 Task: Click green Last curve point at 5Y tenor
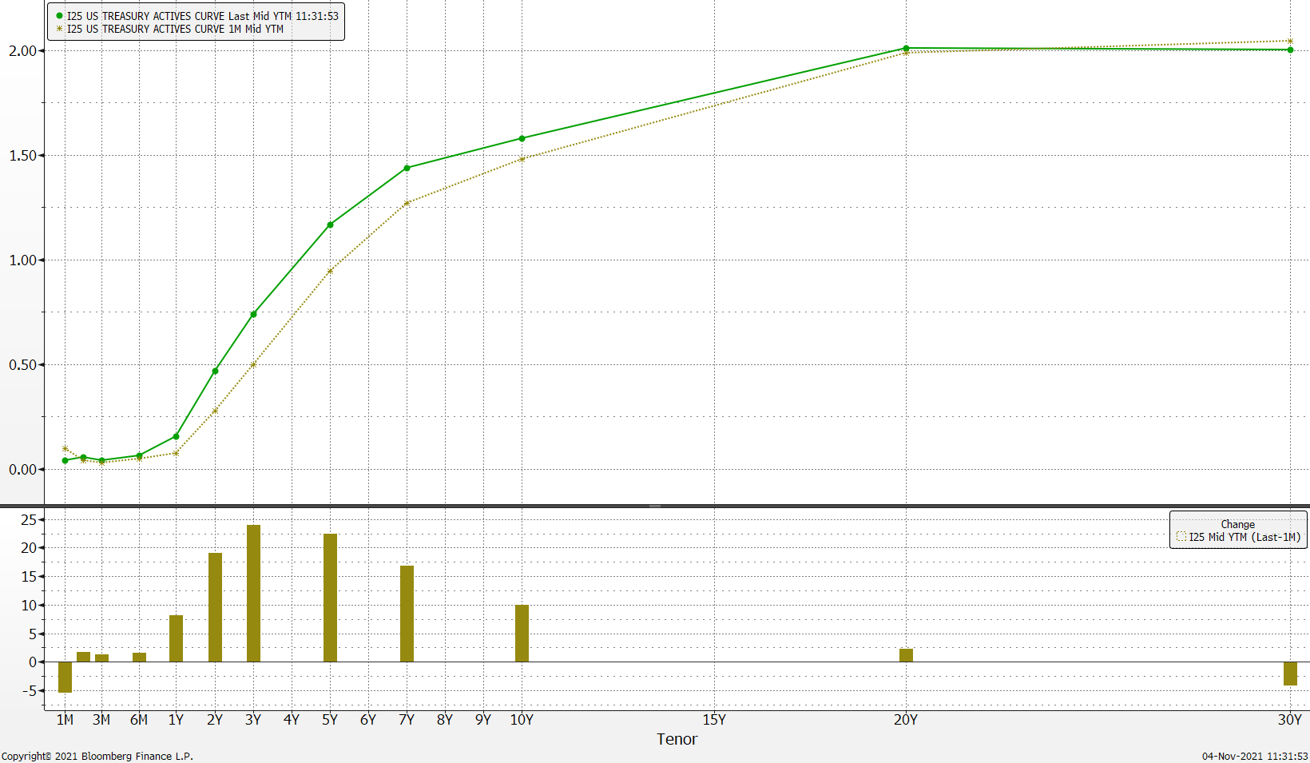(x=330, y=225)
